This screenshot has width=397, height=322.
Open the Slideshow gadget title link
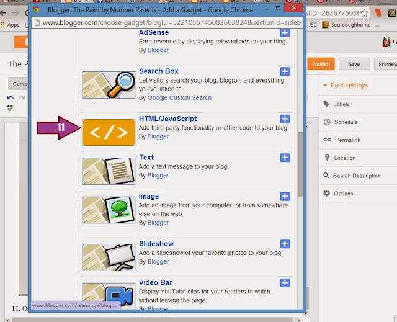156,244
